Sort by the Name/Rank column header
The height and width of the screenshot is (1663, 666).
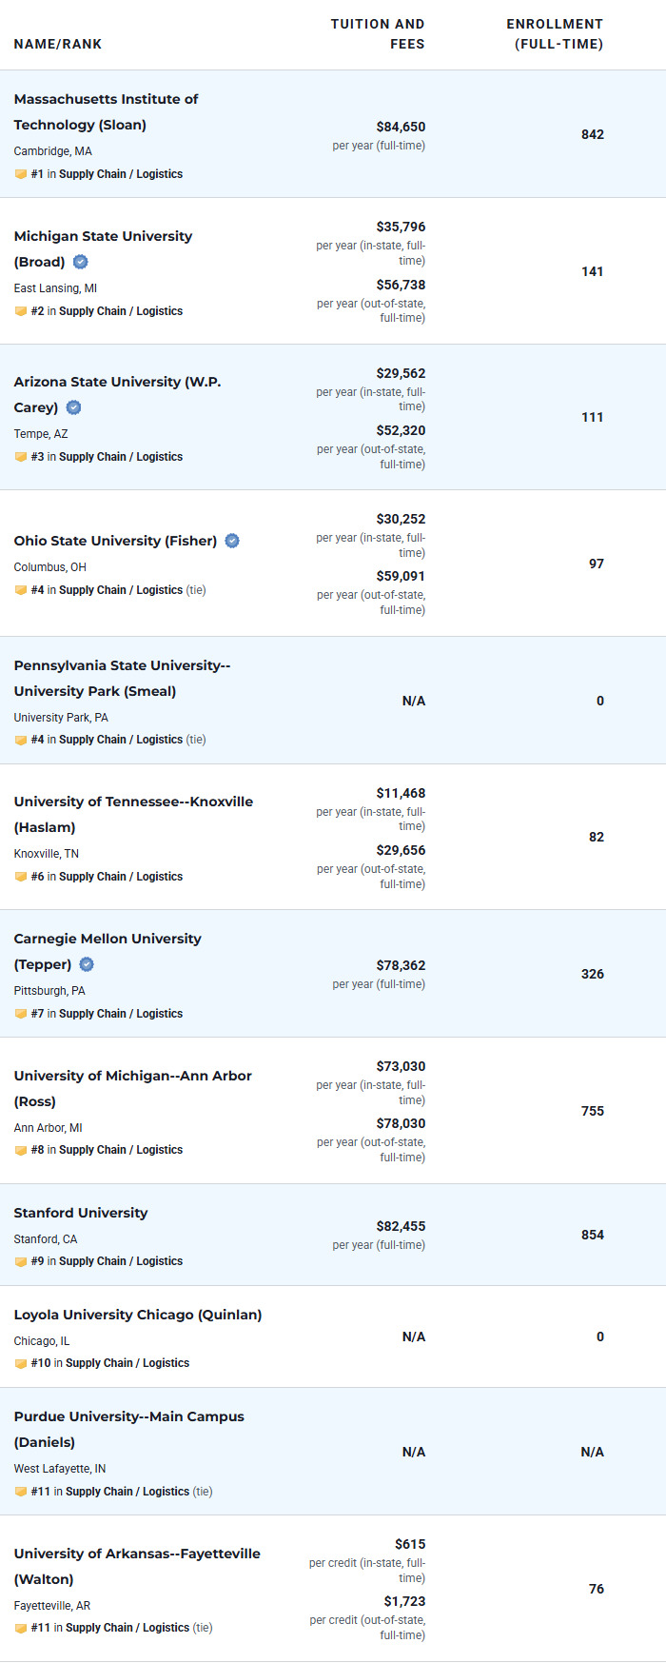click(58, 44)
